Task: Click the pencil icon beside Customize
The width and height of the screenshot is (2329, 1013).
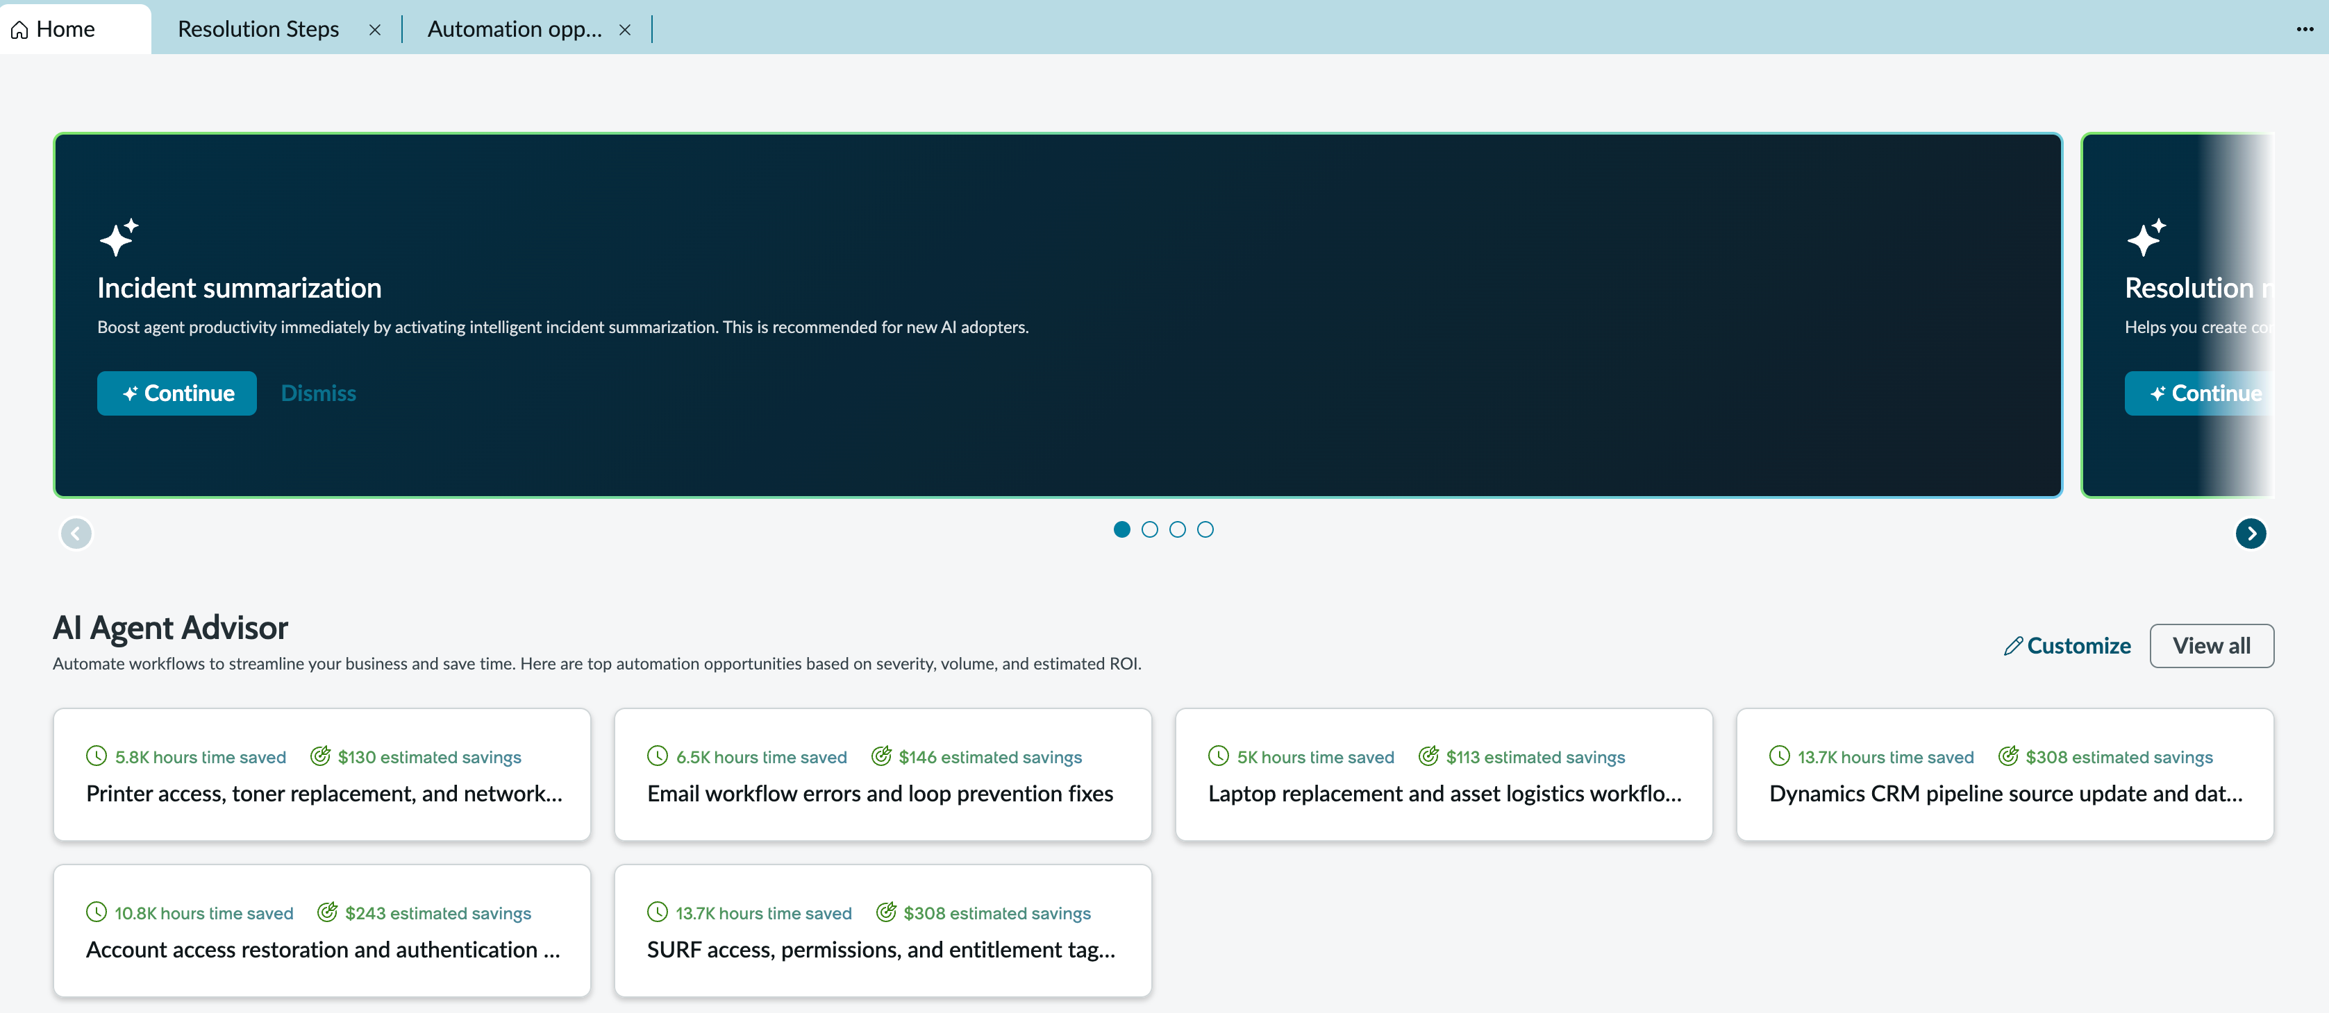Action: coord(2012,646)
